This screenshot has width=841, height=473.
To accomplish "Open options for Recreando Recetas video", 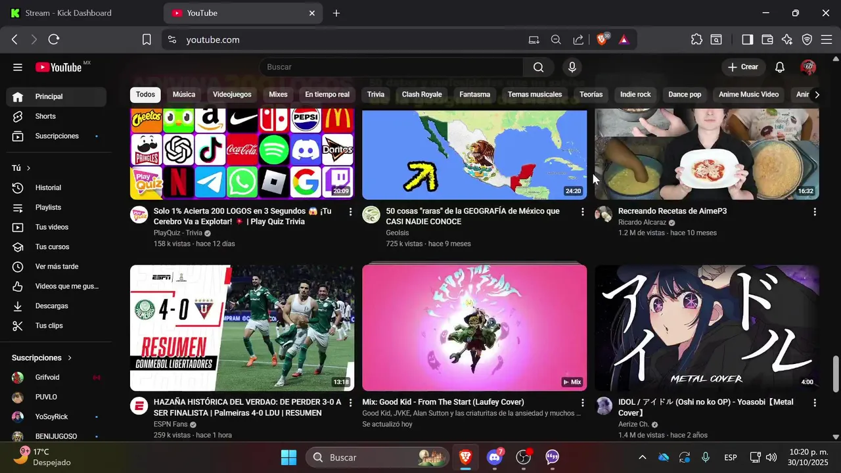I will 815,212.
